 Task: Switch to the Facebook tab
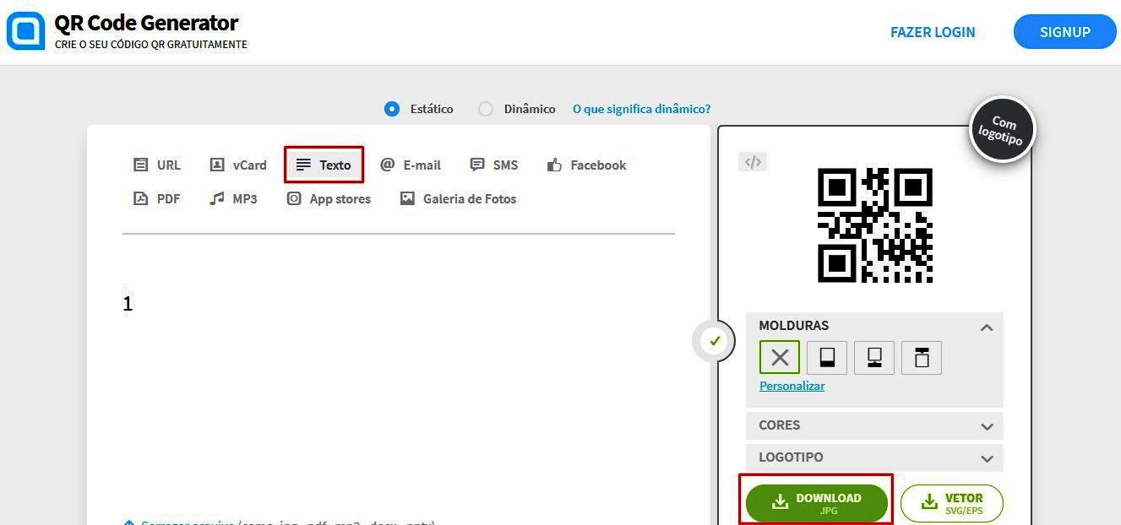point(586,165)
